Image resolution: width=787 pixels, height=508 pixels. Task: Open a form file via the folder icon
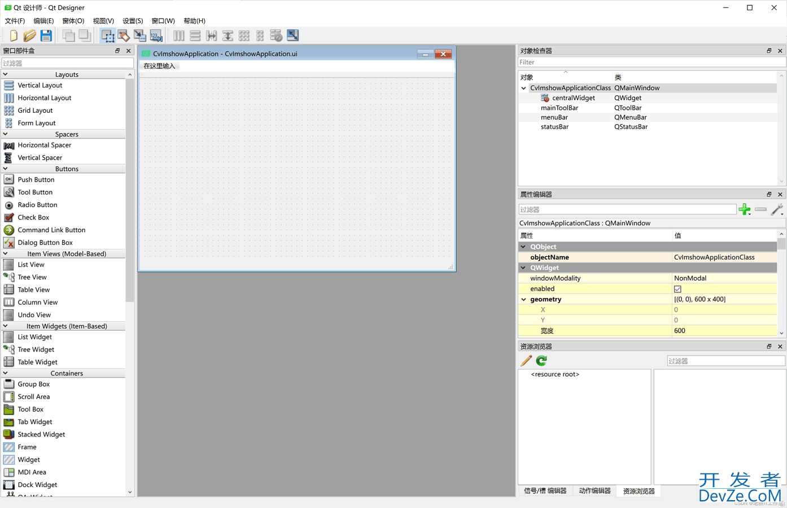pyautogui.click(x=30, y=36)
